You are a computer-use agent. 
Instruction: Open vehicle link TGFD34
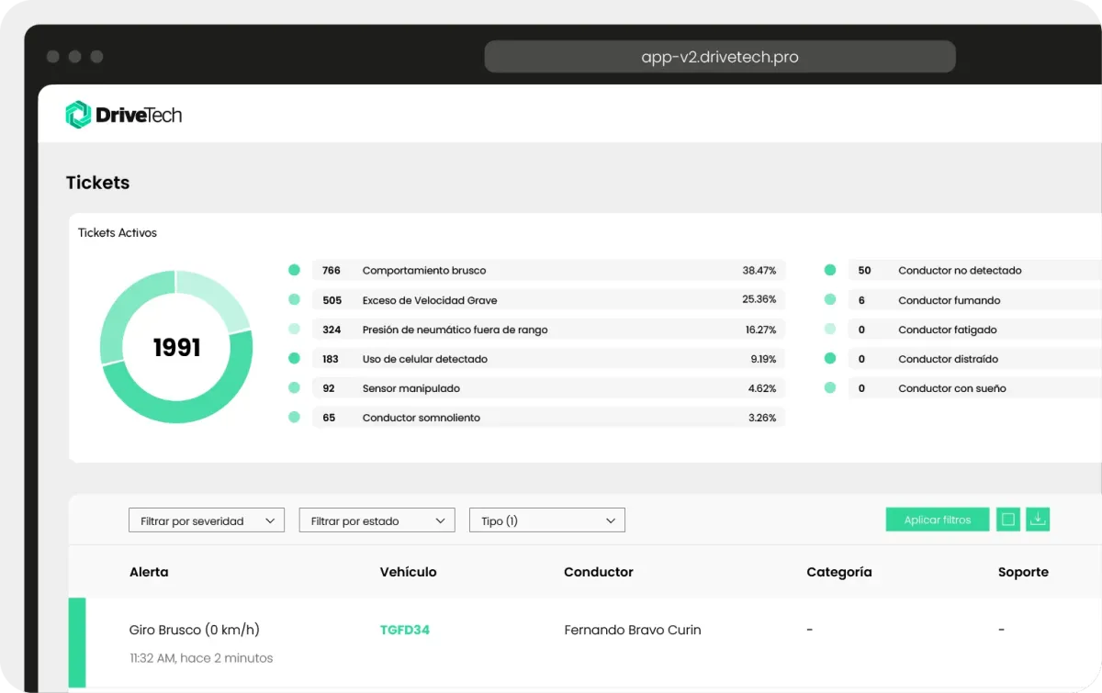(x=405, y=630)
